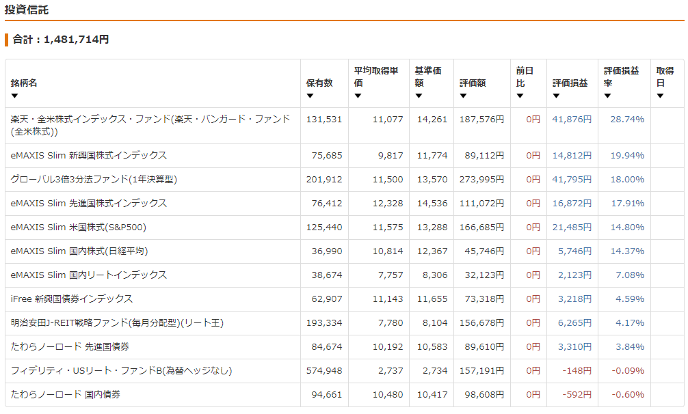Open eMAXIS Slim 新興国株式インデックス fund name
This screenshot has width=688, height=414.
click(x=89, y=156)
